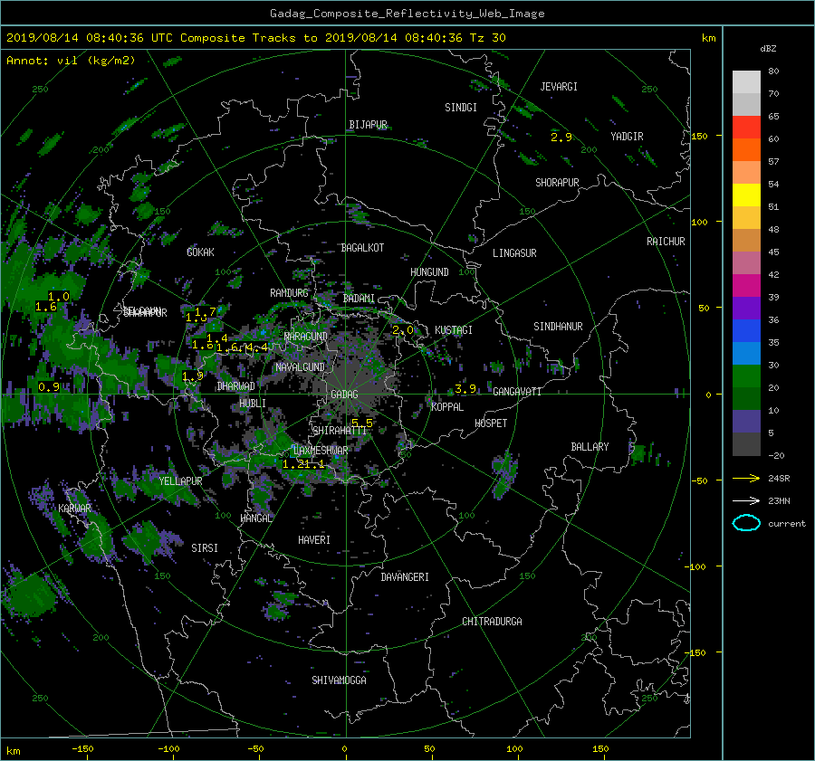815x761 pixels.
Task: Click the CHITRADURGA city label
Action: click(492, 622)
